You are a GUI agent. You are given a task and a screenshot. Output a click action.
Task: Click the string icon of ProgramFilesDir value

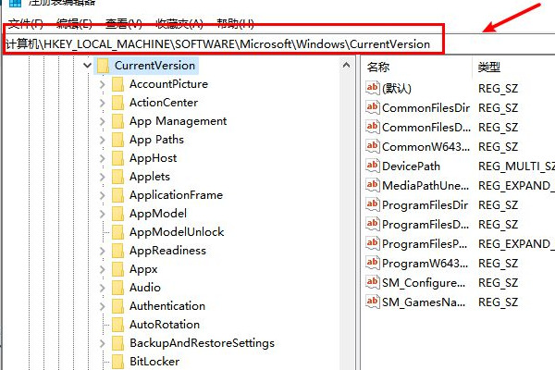(373, 204)
